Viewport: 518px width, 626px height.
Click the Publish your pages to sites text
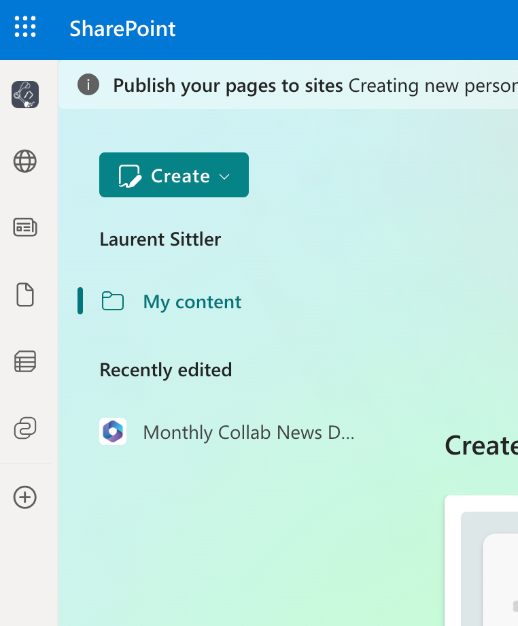pyautogui.click(x=228, y=86)
